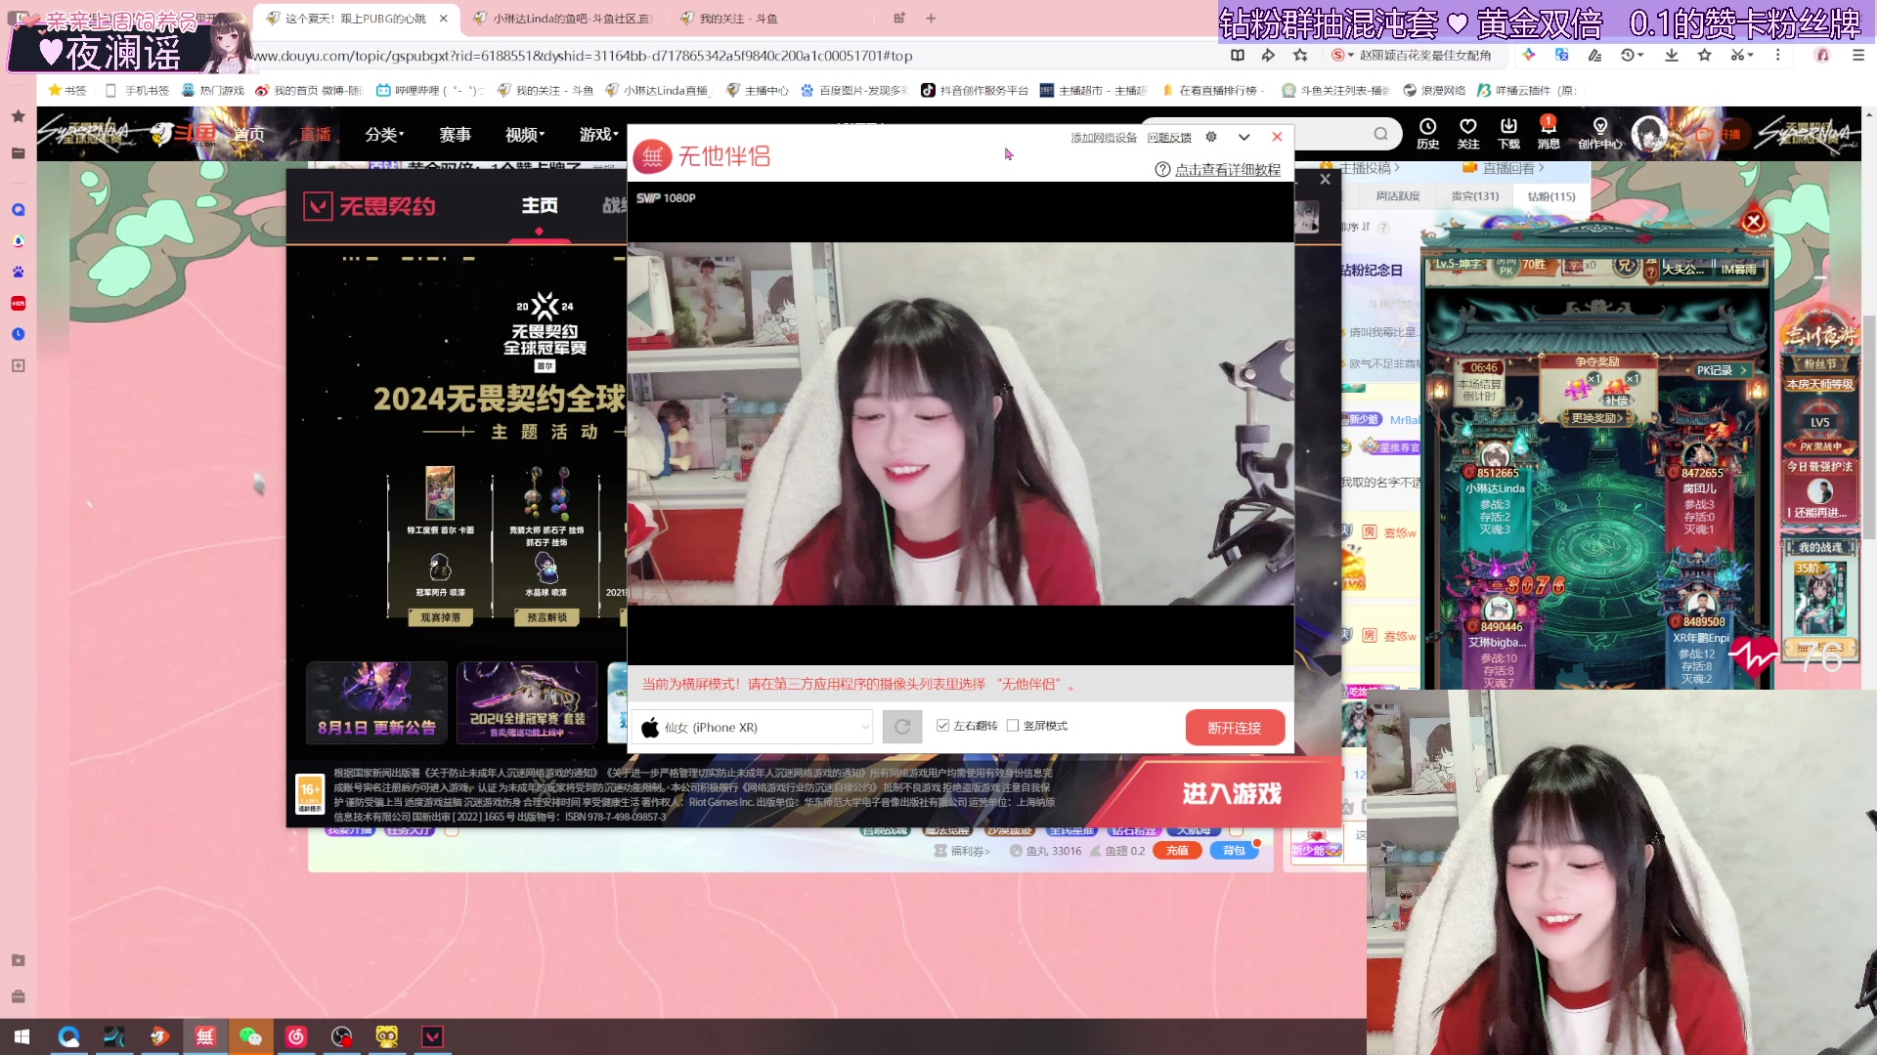Open settings gear in 无他伴侣 window
1877x1055 pixels.
[1211, 137]
